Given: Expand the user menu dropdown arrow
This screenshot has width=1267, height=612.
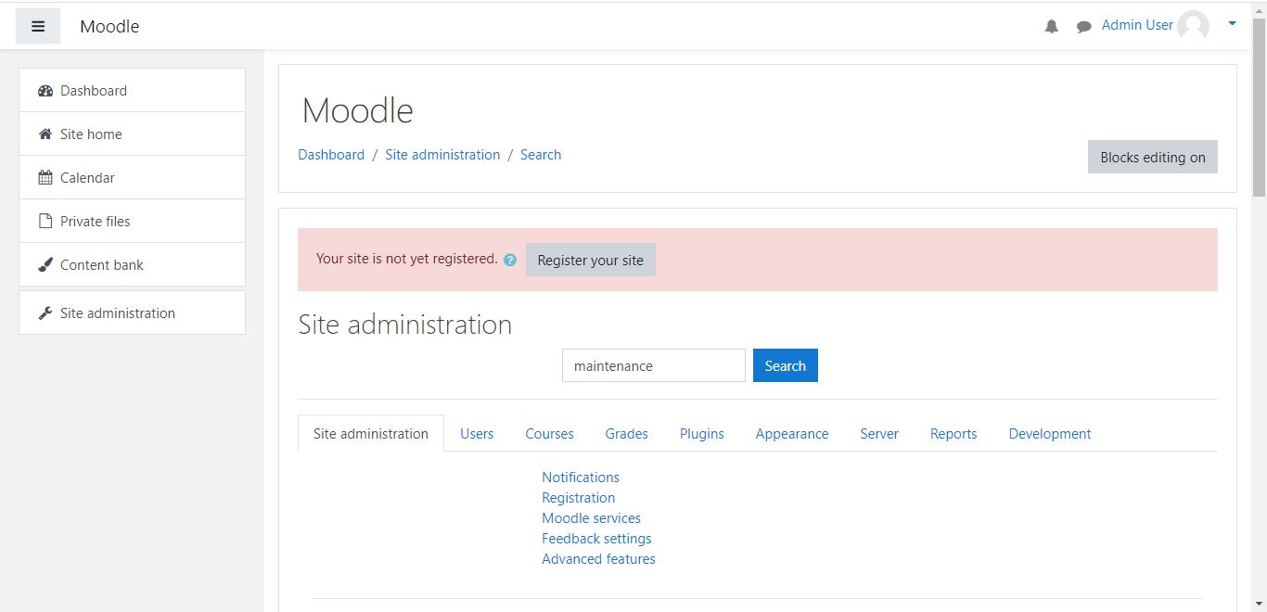Looking at the screenshot, I should click(1232, 24).
